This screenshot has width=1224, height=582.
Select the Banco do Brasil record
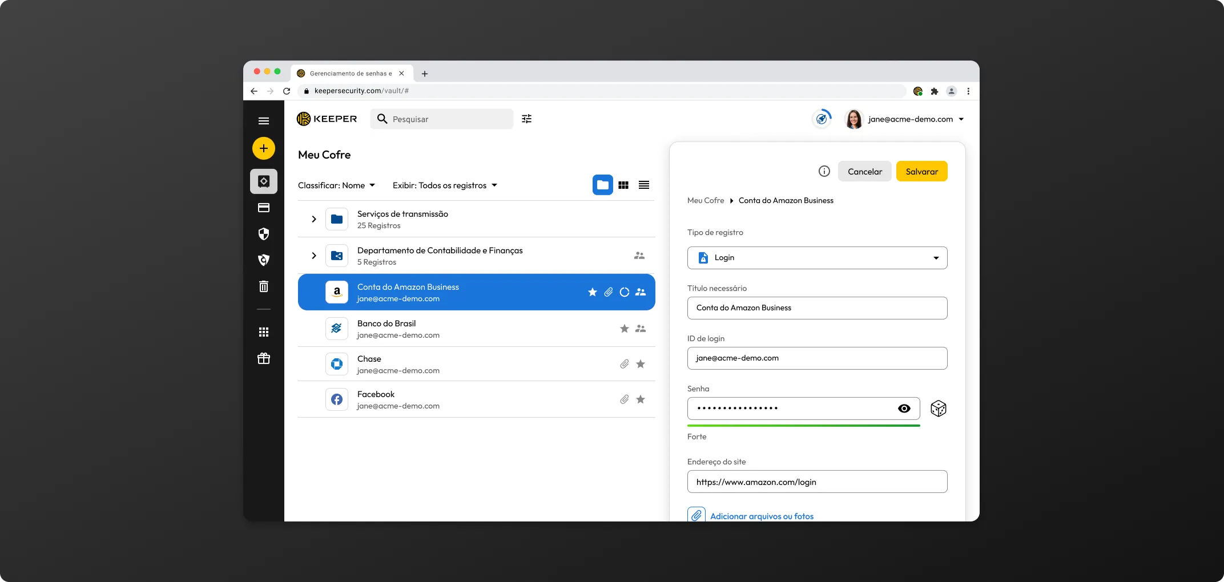[x=477, y=329]
